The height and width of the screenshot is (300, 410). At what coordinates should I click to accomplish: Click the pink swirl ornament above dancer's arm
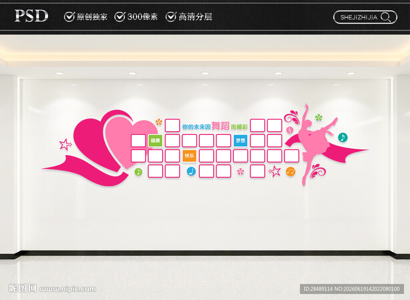coord(292,118)
